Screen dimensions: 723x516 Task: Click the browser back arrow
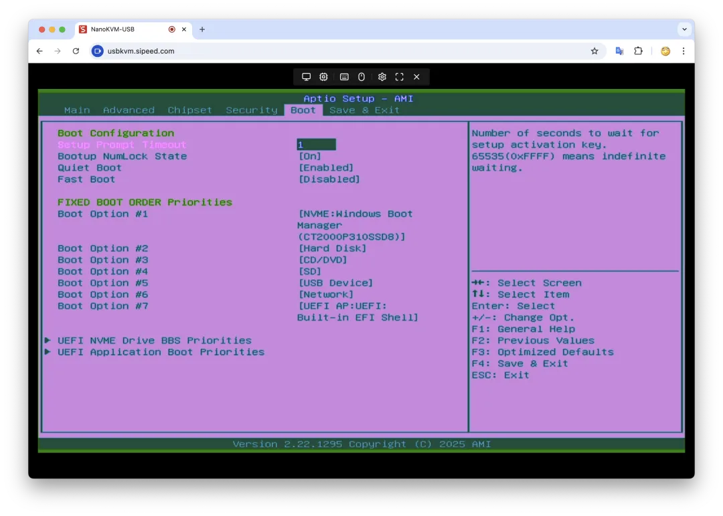(x=39, y=51)
